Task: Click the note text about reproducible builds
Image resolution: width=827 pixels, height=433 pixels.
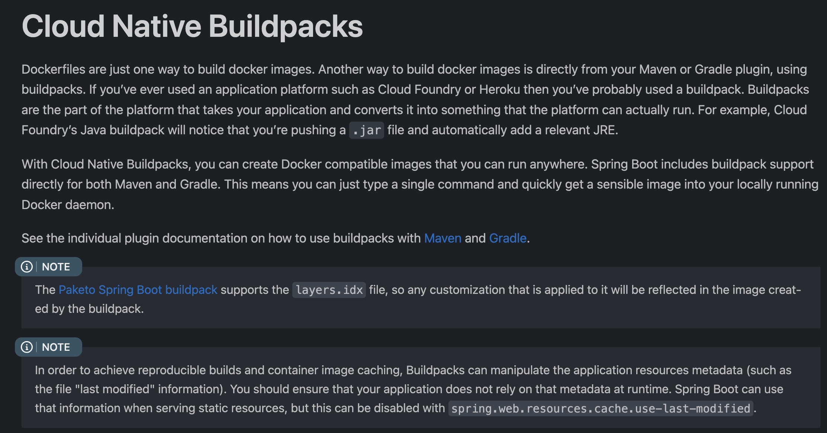Action: pos(413,389)
